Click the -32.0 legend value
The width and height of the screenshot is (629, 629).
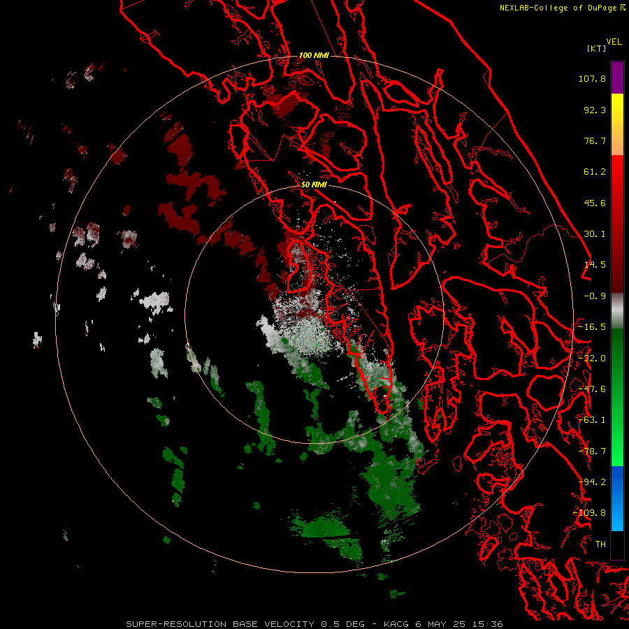(592, 359)
